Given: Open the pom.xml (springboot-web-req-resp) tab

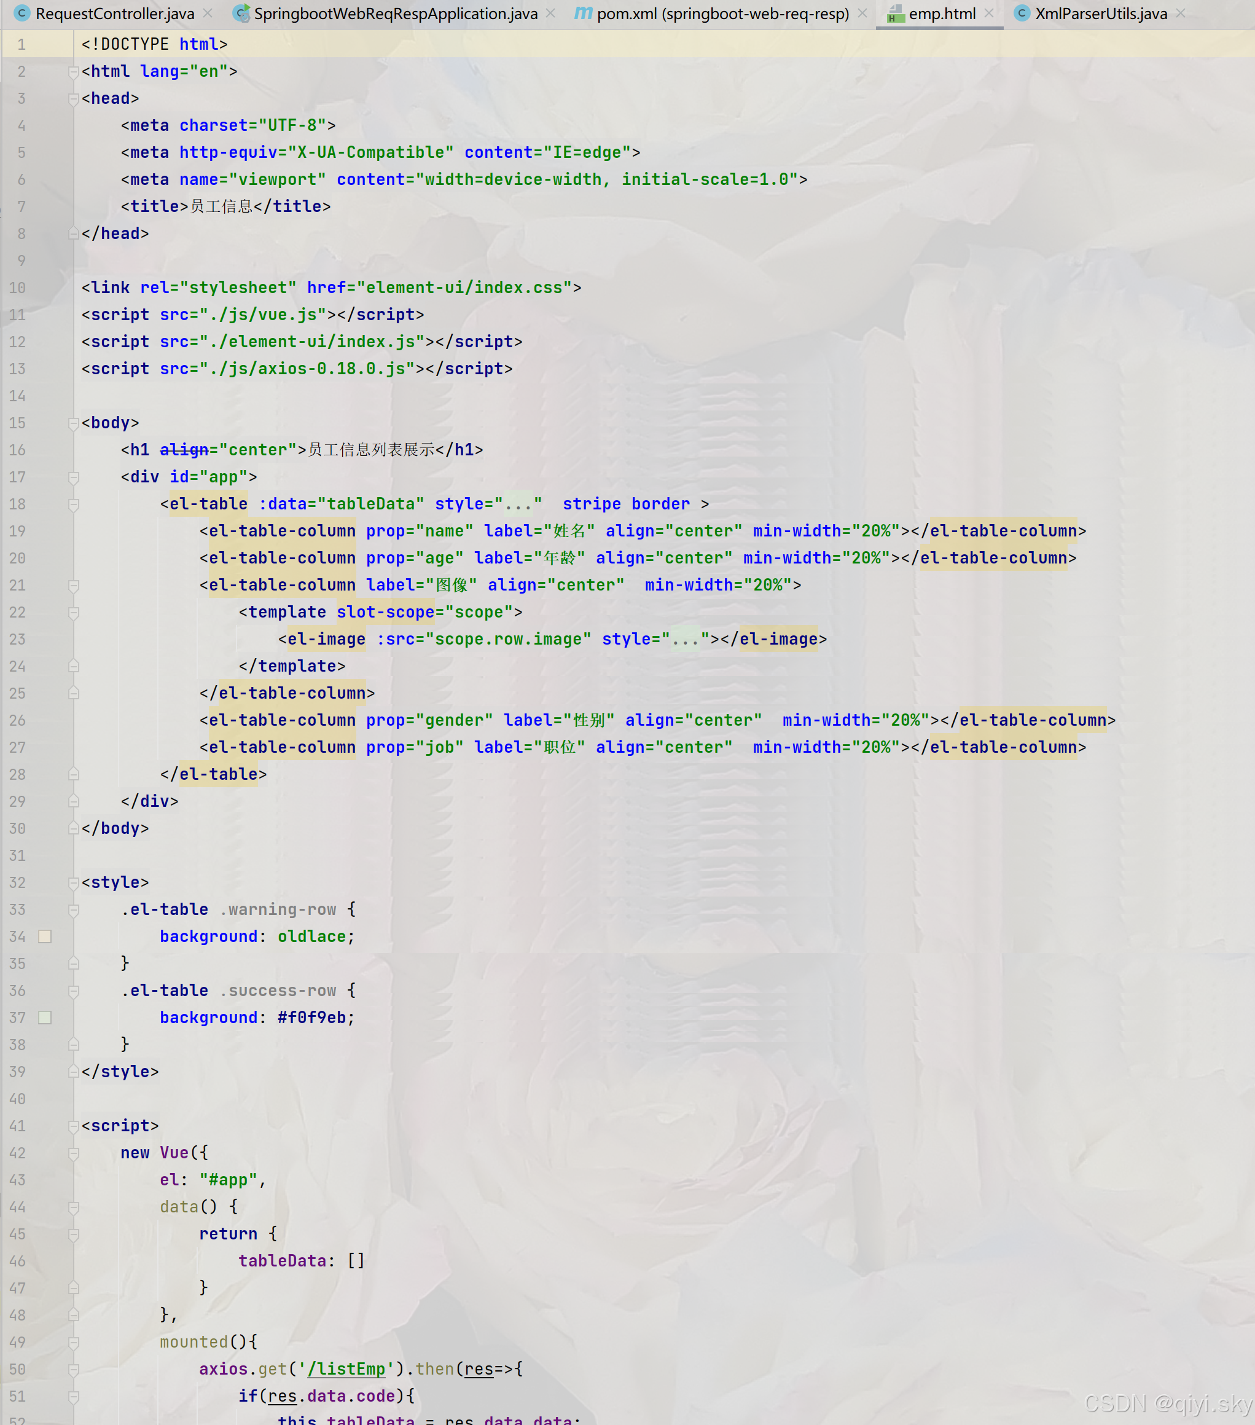Looking at the screenshot, I should coord(722,14).
